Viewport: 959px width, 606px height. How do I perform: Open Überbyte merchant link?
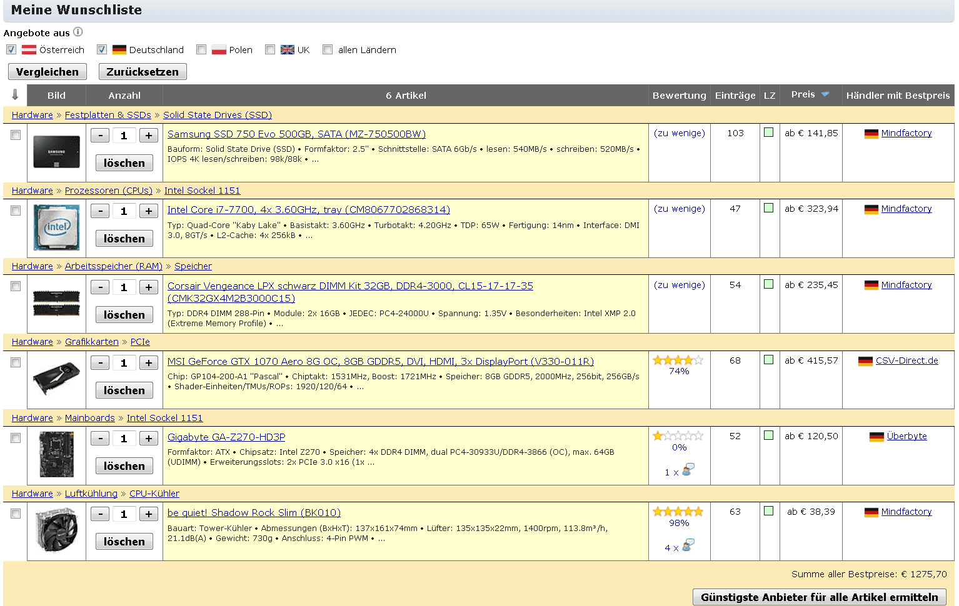pos(906,436)
